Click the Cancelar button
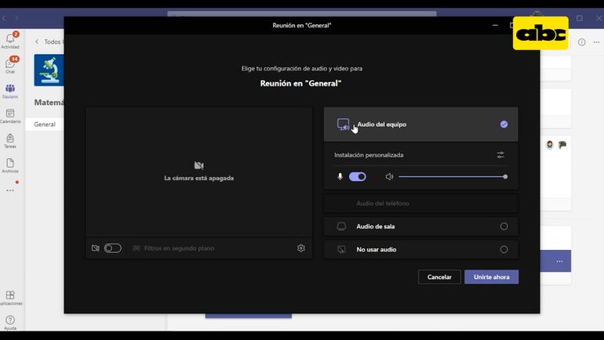 (439, 277)
